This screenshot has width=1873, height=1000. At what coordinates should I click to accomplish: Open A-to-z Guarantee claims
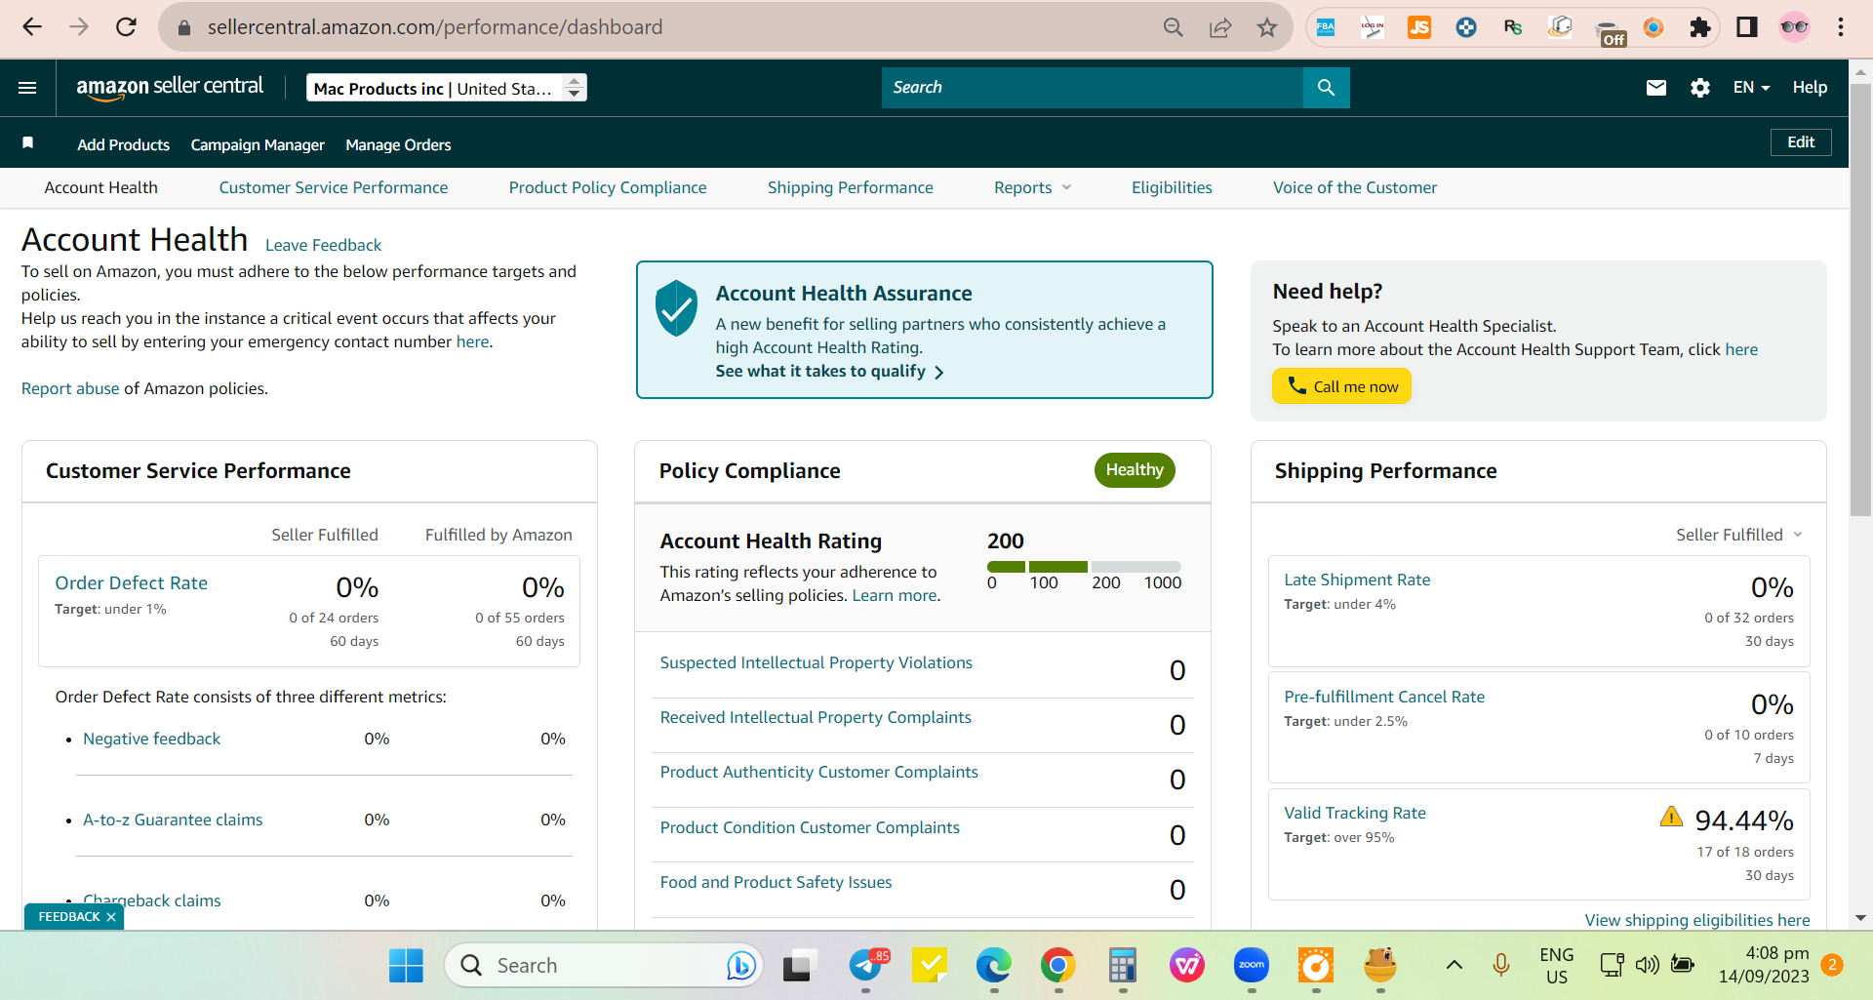click(x=173, y=820)
